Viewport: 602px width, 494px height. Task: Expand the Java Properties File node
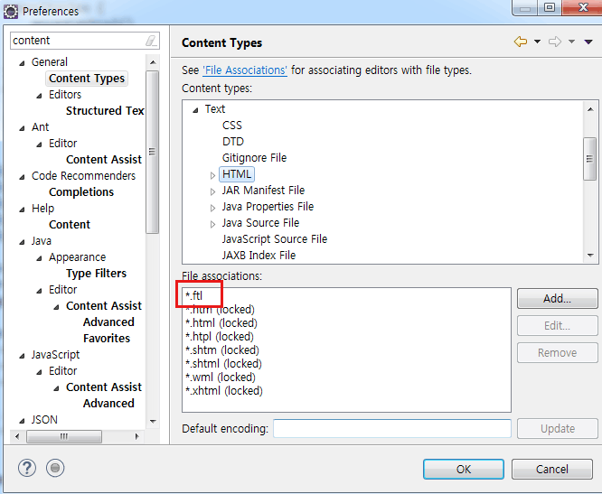click(212, 209)
